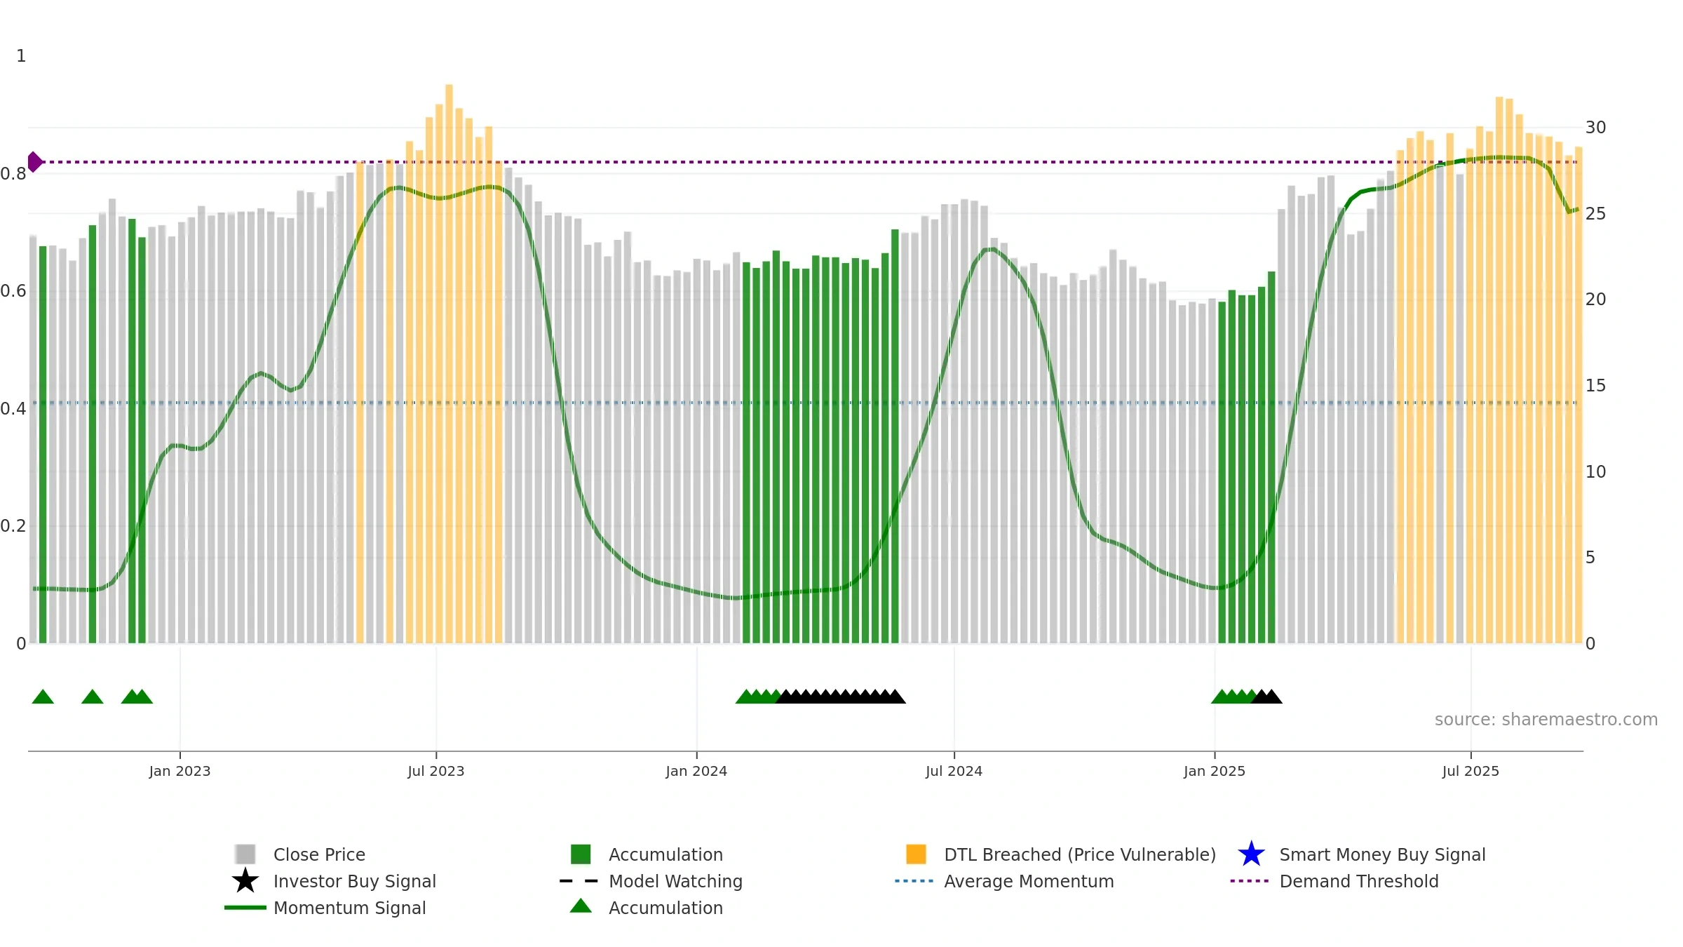
Task: Click the dotted Average Momentum legend icon
Action: click(x=914, y=881)
